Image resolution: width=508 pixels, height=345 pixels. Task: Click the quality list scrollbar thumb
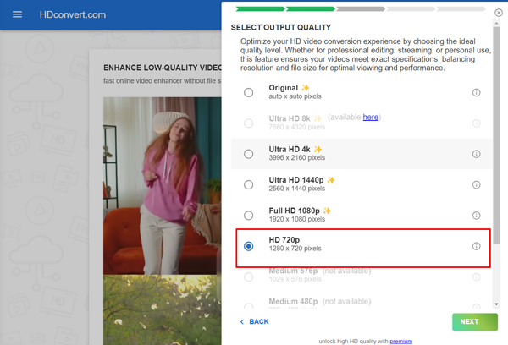[x=496, y=135]
